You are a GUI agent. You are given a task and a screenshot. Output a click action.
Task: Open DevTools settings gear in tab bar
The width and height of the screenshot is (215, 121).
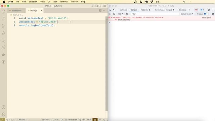pos(209,10)
